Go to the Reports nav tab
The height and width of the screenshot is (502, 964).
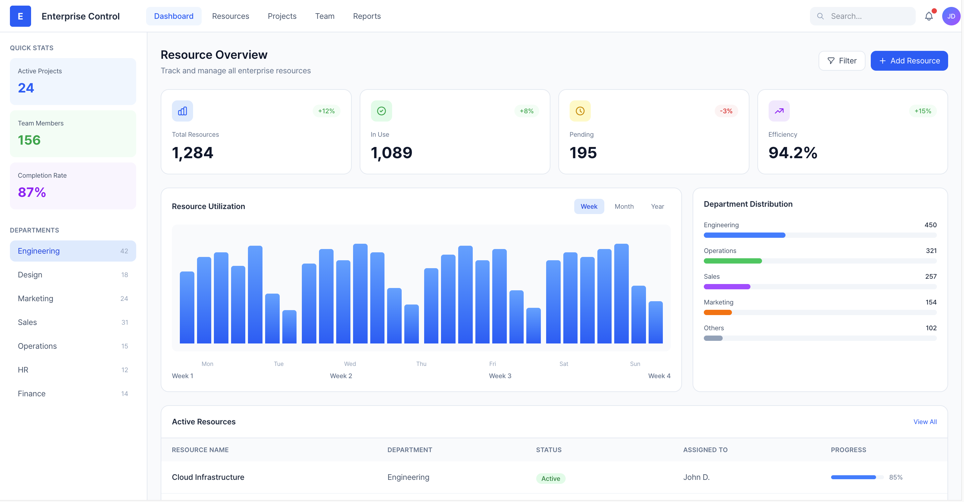(x=366, y=16)
